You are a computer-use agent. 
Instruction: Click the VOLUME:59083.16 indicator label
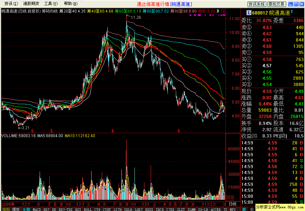19,136
